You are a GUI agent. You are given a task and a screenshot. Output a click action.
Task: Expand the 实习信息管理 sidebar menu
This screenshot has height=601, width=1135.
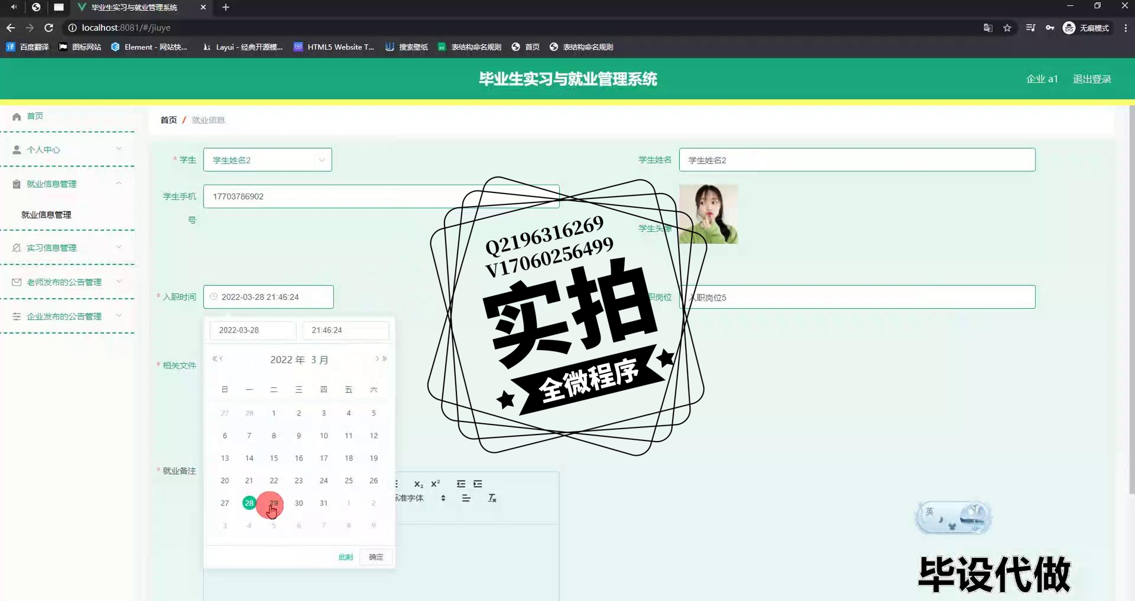[x=67, y=247]
